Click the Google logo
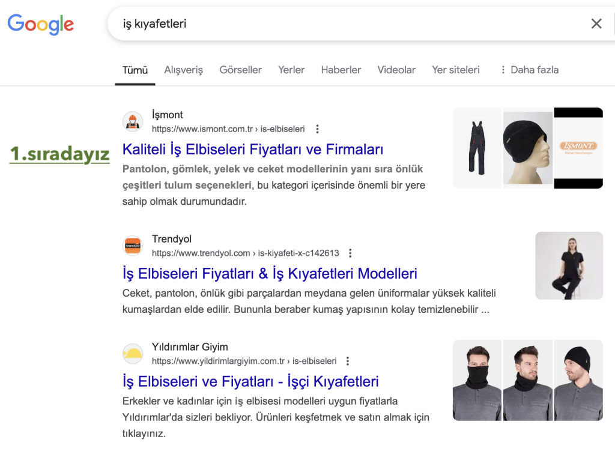Viewport: 615px width, 451px height. point(41,24)
